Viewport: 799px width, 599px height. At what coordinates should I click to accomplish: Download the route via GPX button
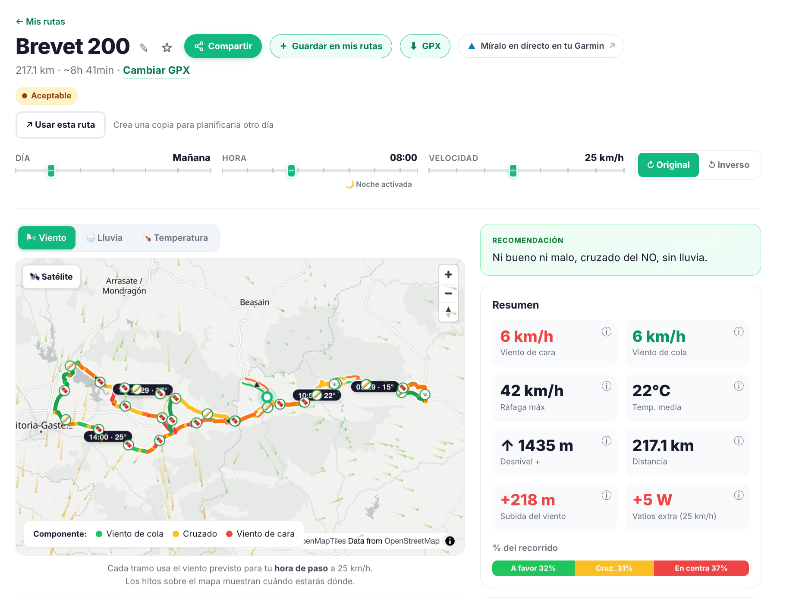[425, 46]
